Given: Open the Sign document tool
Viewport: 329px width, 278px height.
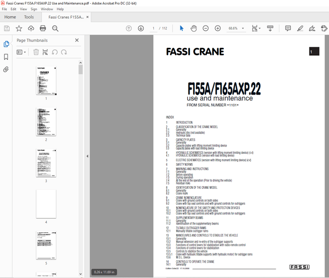Looking at the screenshot, I should pyautogui.click(x=312, y=28).
